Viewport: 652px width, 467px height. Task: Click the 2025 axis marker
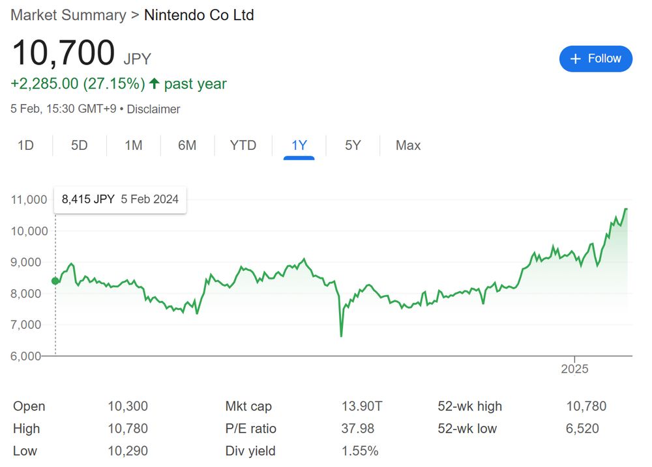pos(574,369)
